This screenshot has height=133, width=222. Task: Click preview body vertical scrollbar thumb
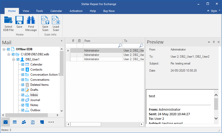click(x=216, y=104)
